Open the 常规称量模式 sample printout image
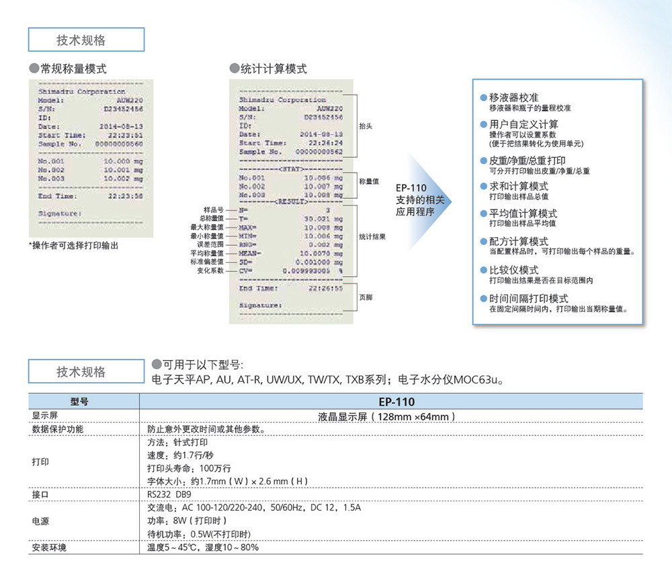The height and width of the screenshot is (573, 672). [91, 159]
